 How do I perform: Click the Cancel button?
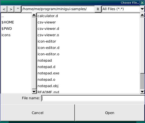[x=38, y=113]
